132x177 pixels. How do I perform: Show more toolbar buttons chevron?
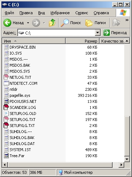(127, 20)
